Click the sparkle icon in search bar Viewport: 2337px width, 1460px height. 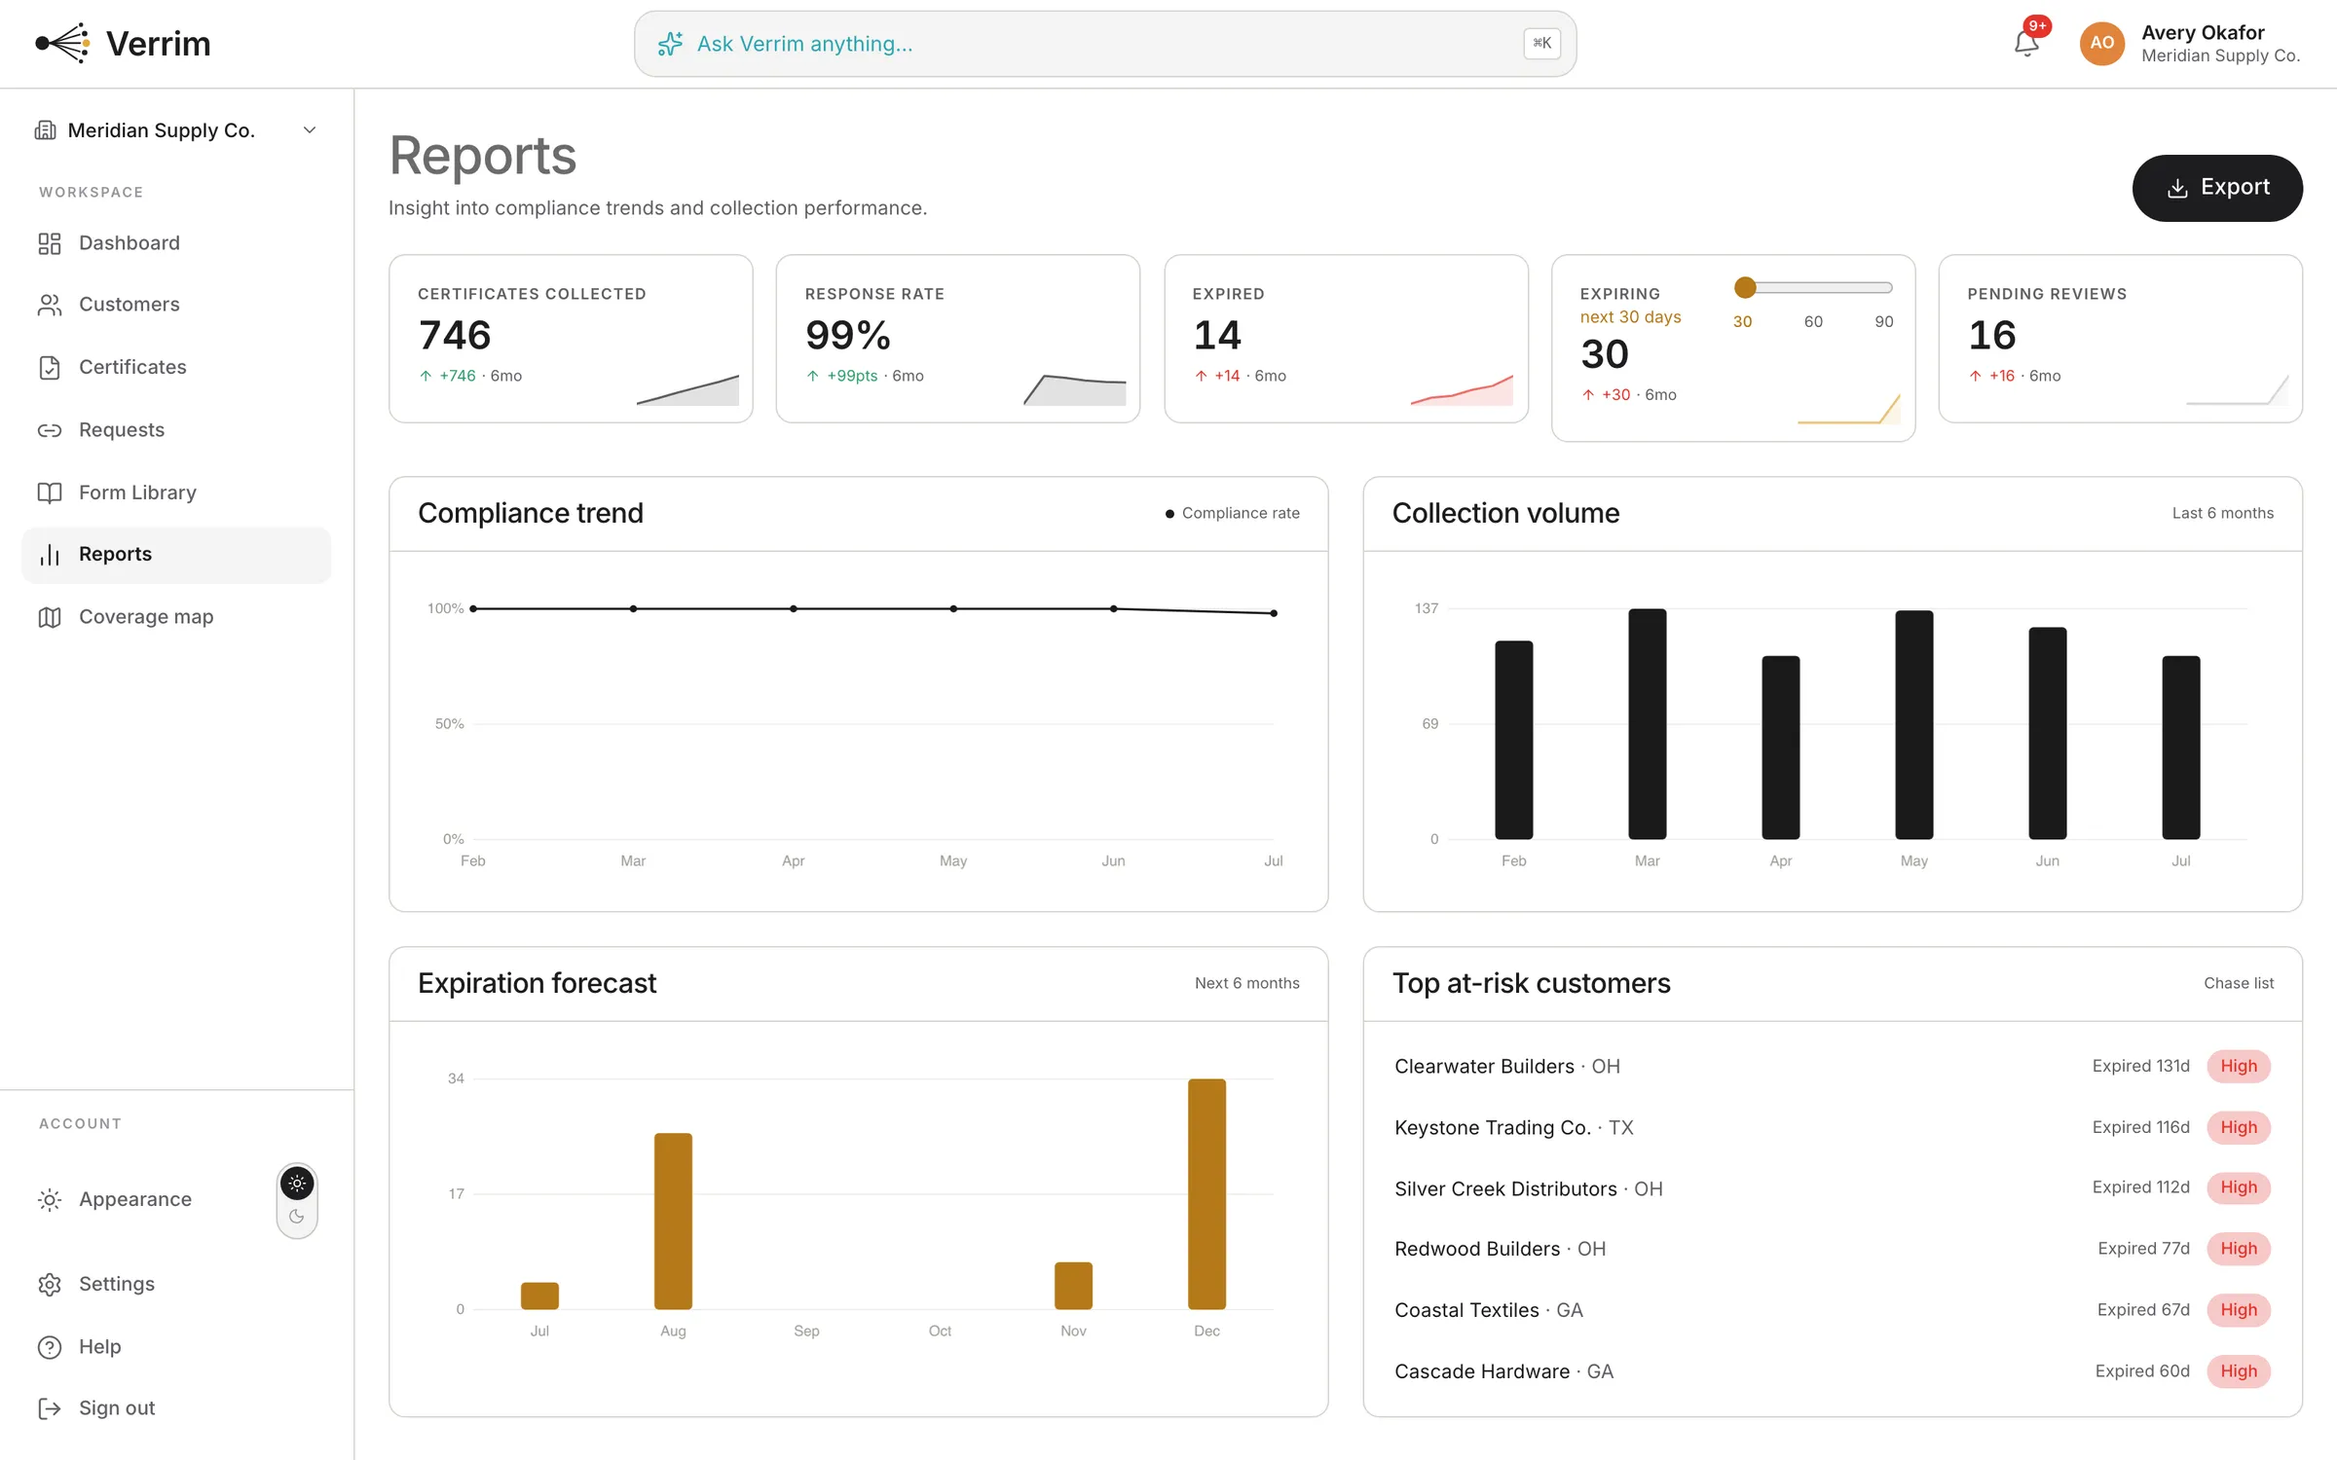point(670,44)
